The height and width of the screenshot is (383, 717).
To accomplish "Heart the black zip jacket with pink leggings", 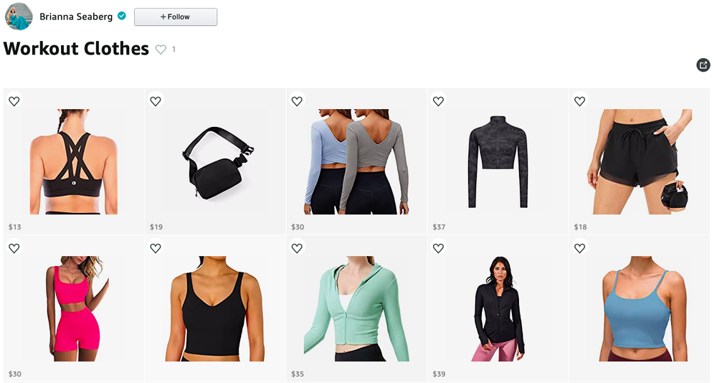I will pos(438,248).
